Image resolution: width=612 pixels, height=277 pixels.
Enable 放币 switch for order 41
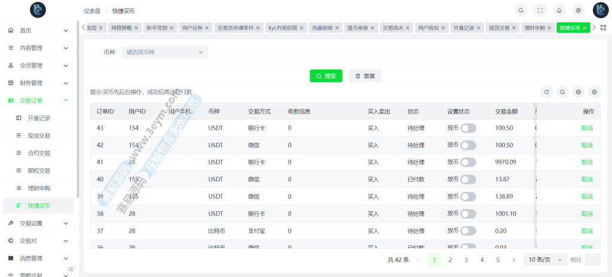(468, 162)
